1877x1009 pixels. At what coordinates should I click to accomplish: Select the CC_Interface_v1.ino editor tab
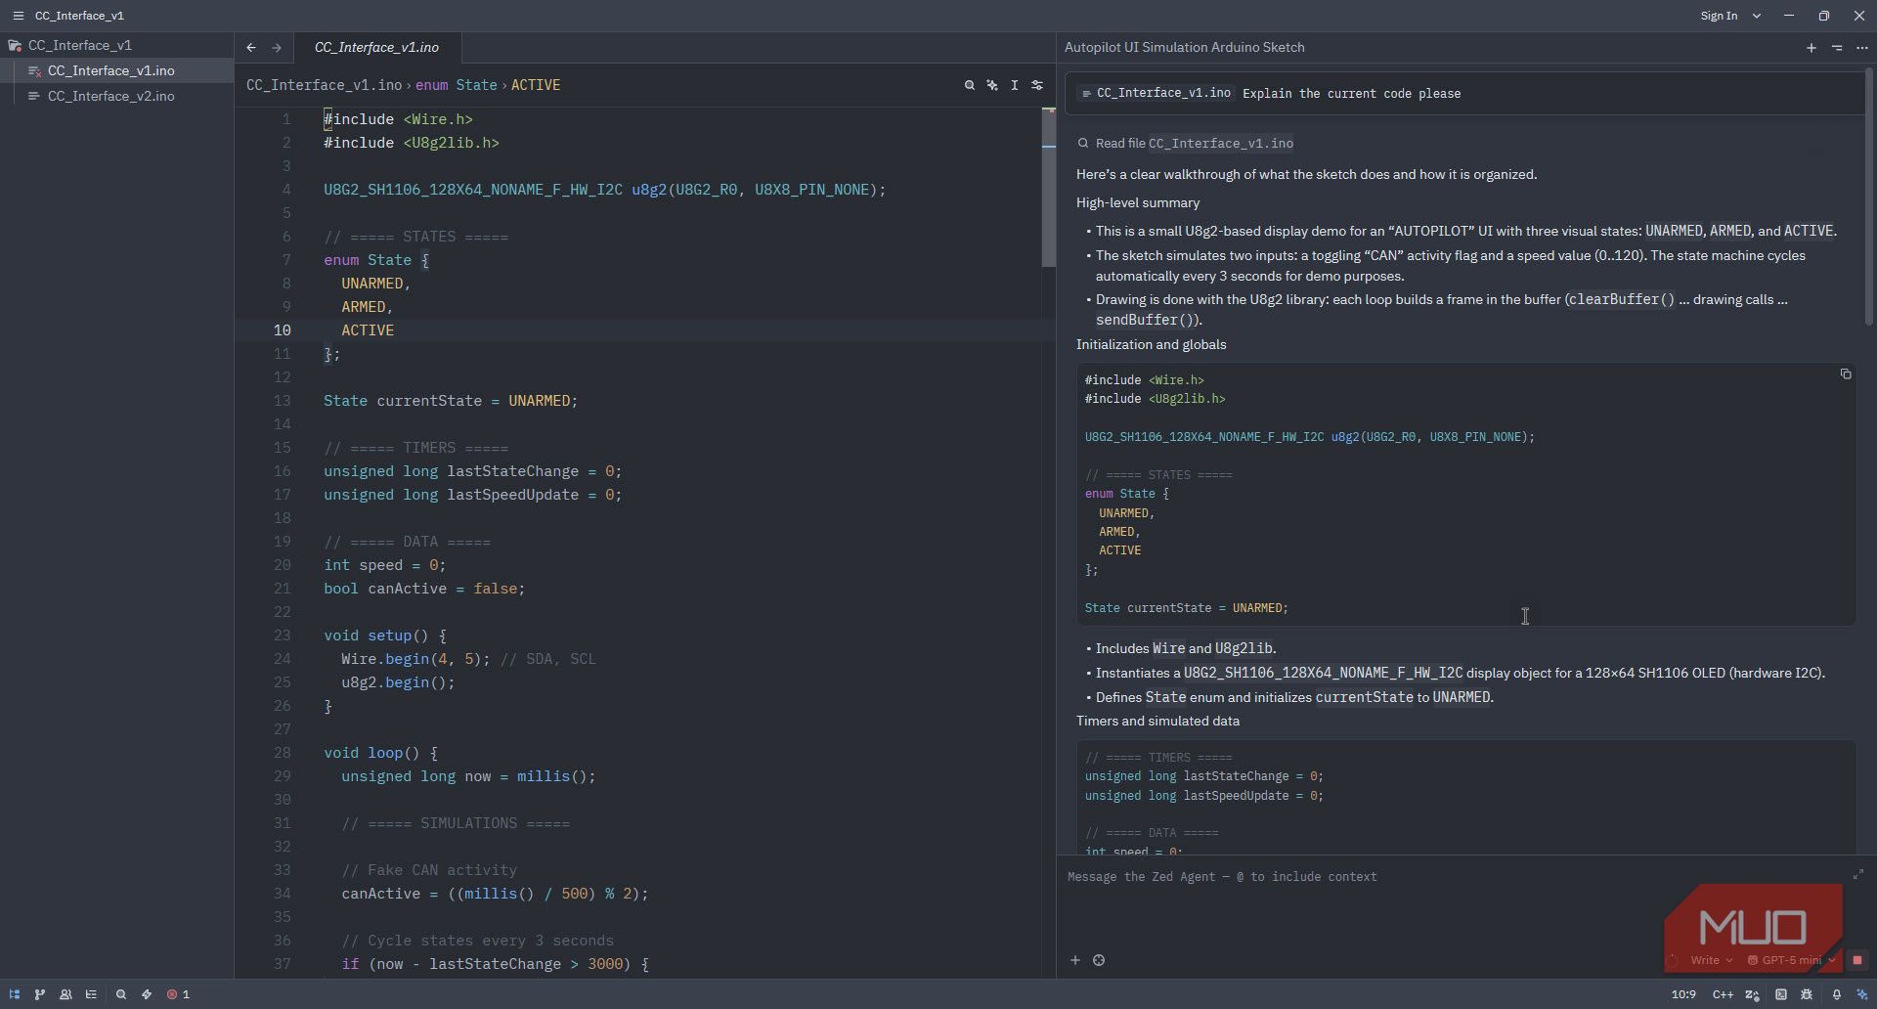click(x=376, y=47)
